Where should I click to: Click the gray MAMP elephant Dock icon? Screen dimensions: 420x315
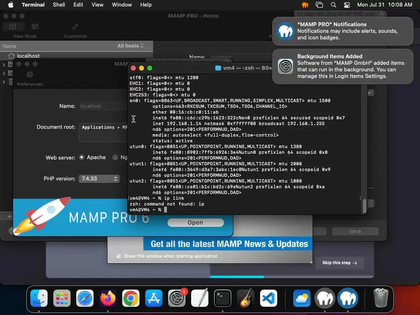tap(325, 298)
